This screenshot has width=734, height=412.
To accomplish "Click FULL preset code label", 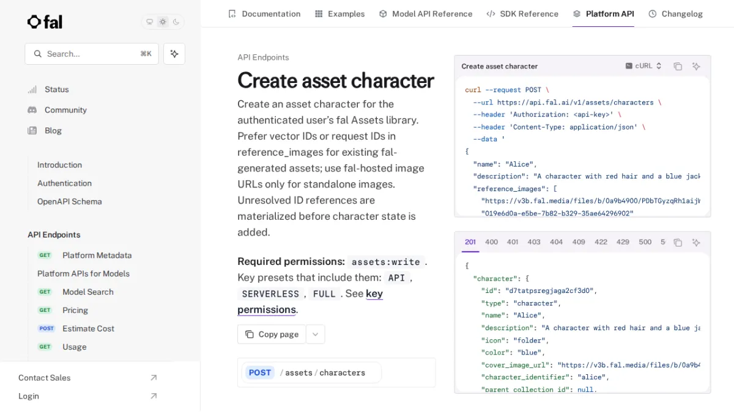I will click(324, 294).
